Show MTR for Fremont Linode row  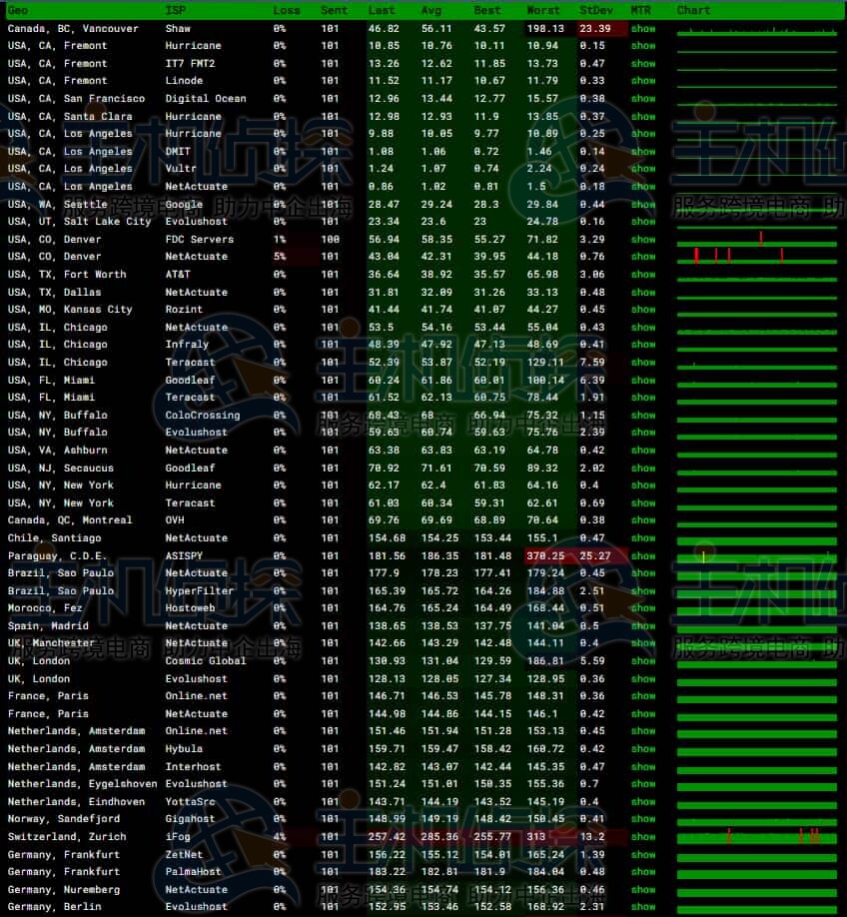643,81
